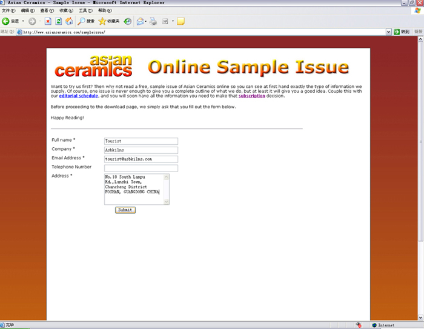Click the 'Full name *' label
The image size is (424, 329).
[63, 140]
